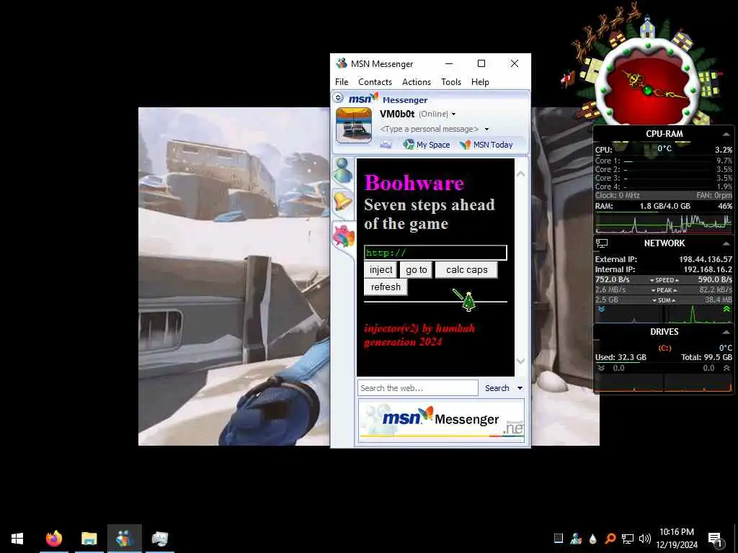Open the Windows Start menu

[x=17, y=539]
